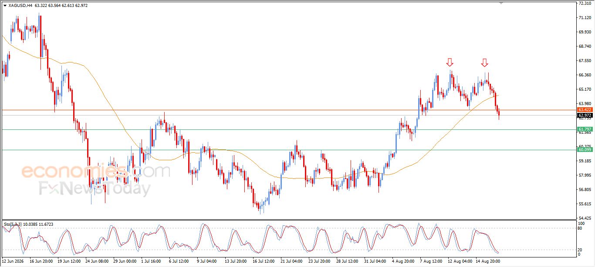This screenshot has height=267, width=595.
Task: Click the 63.980 price axis label
Action: [585, 103]
